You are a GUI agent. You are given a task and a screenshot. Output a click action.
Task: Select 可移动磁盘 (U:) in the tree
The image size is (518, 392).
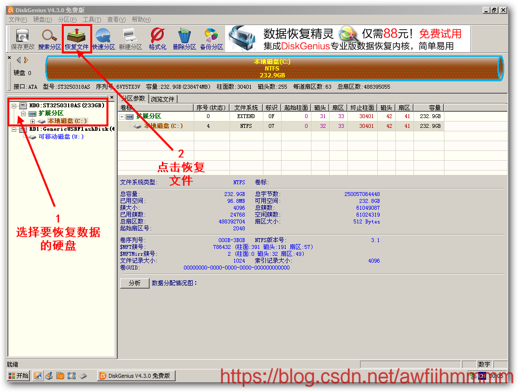(x=61, y=137)
